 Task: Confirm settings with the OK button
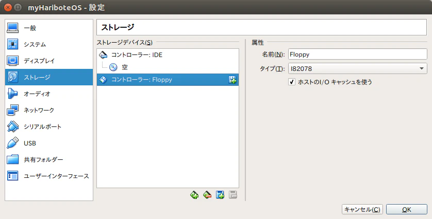coord(407,210)
